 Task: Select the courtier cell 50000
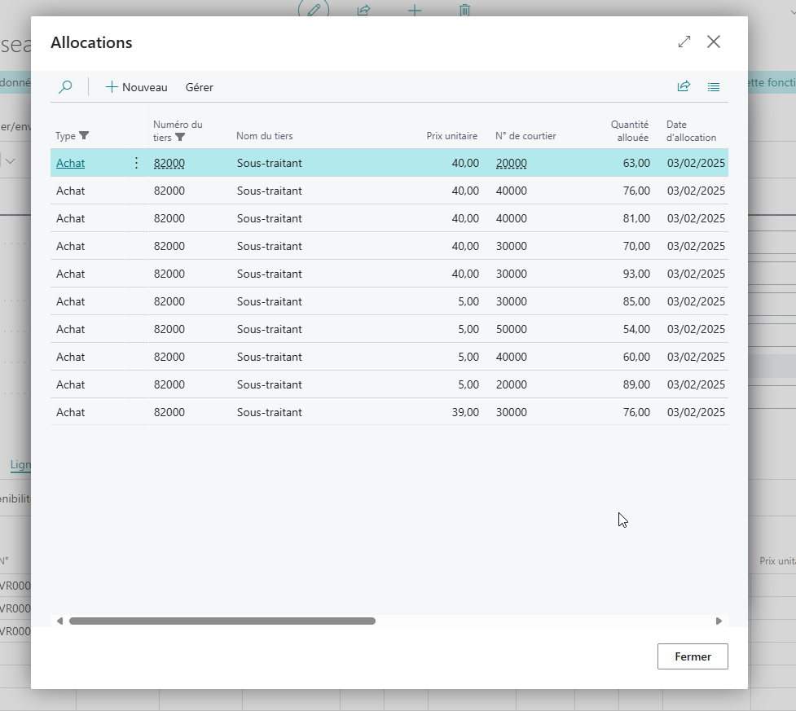coord(511,329)
